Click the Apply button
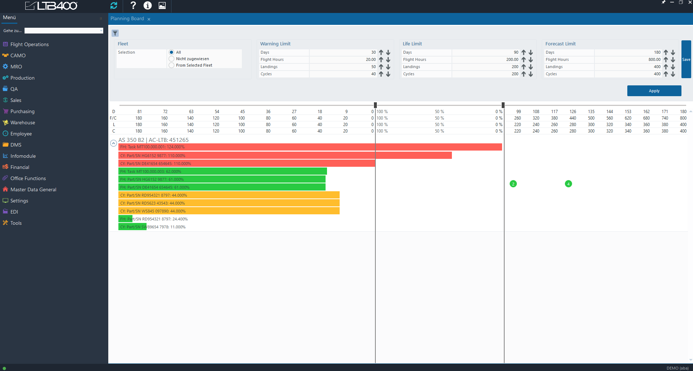The image size is (693, 371). [x=654, y=91]
